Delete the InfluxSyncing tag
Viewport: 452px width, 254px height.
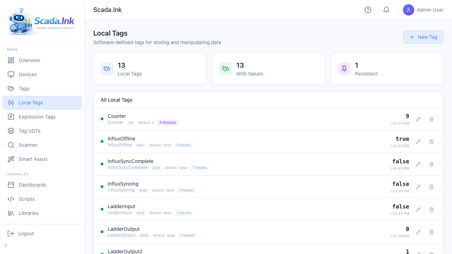(432, 187)
